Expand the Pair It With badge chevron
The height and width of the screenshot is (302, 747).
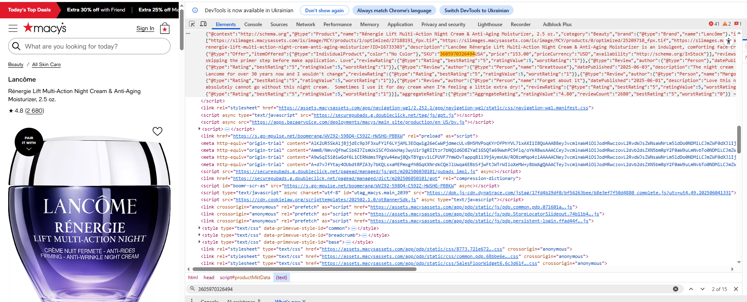(29, 149)
